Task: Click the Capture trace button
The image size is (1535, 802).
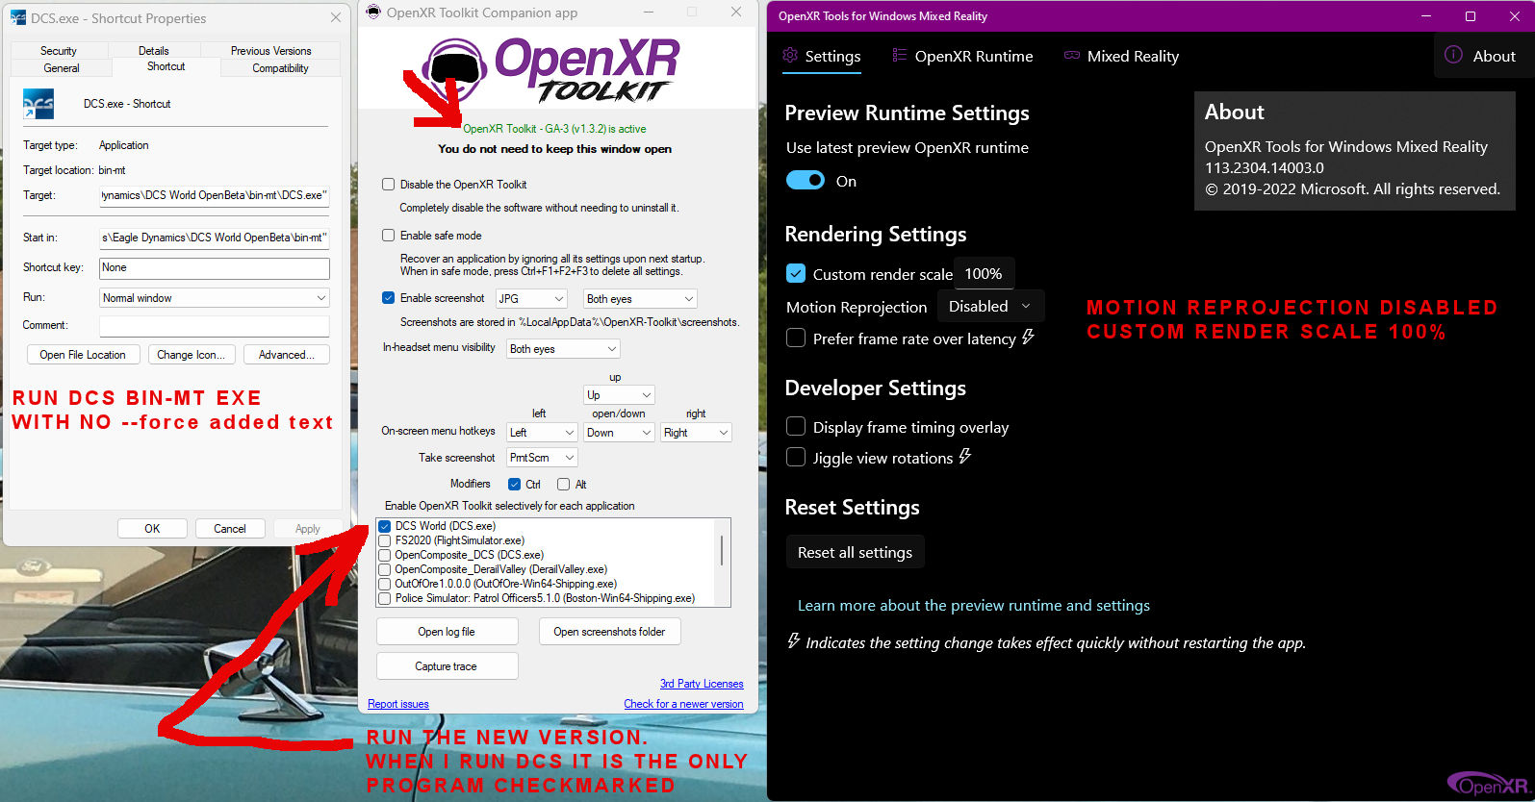Action: click(447, 666)
